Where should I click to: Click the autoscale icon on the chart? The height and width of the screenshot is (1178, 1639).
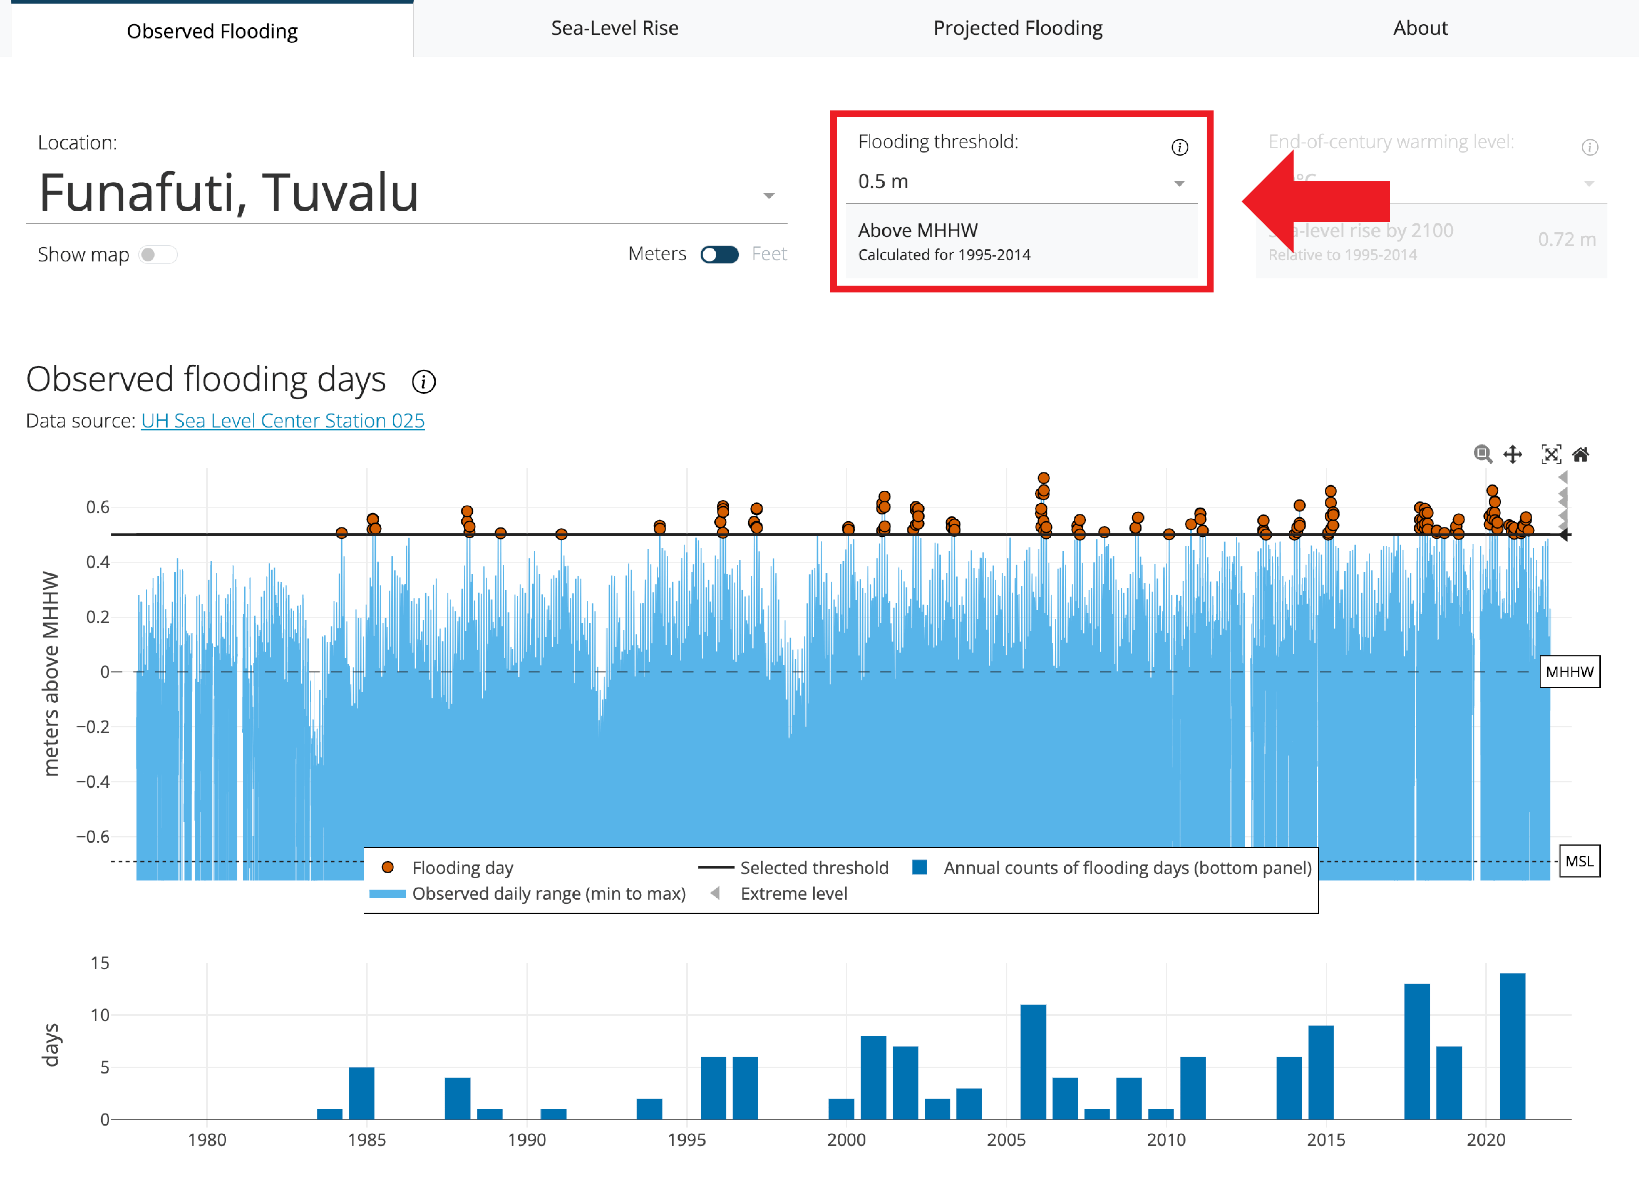tap(1551, 455)
